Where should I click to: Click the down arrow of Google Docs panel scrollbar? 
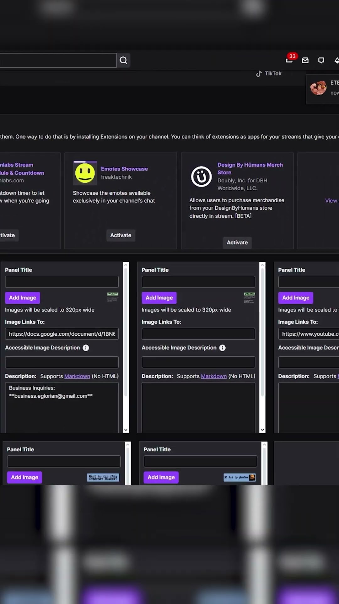tap(126, 430)
